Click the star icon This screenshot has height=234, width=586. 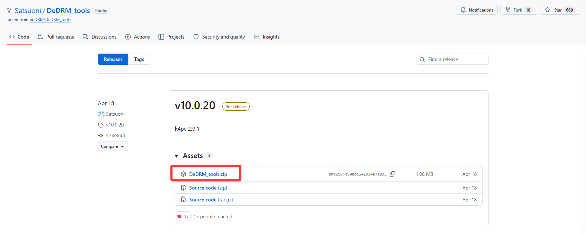[547, 10]
